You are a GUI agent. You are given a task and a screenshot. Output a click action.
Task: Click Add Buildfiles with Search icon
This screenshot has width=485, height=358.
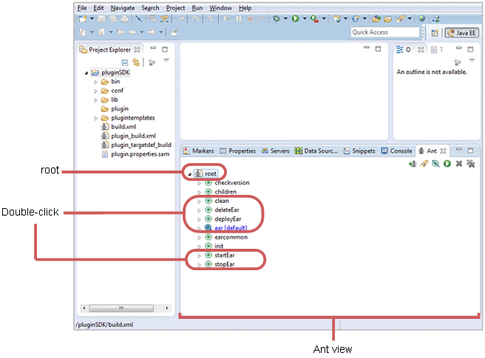(424, 163)
